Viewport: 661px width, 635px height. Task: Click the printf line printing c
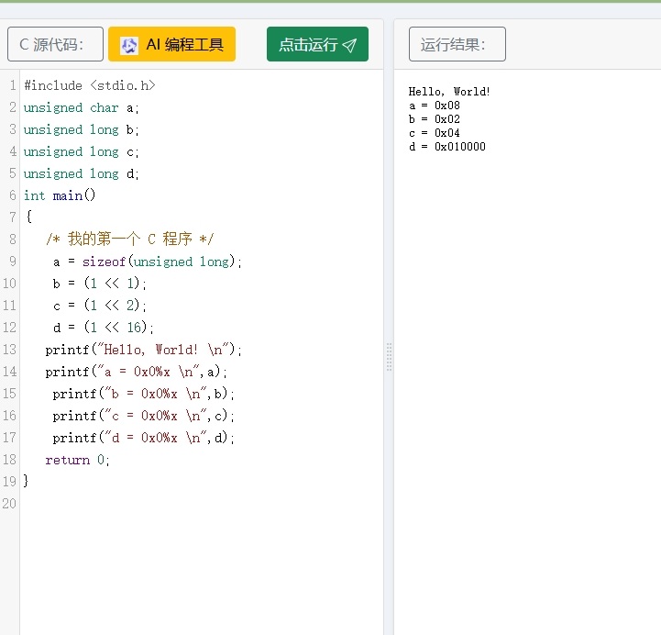click(x=143, y=416)
